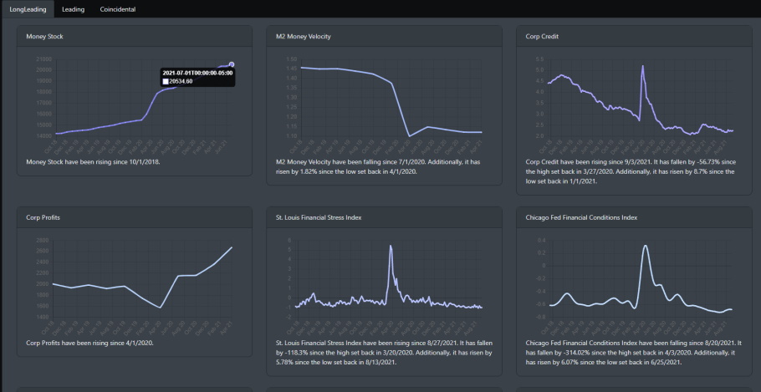Viewport: 761px width, 392px height.
Task: Click the 'Corp Profits have been rising since 4/1/2020' text
Action: coord(90,343)
